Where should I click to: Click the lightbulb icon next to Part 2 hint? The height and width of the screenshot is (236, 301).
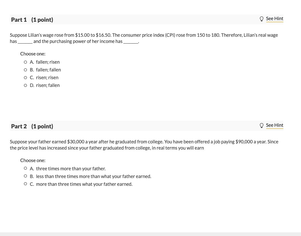click(x=262, y=125)
